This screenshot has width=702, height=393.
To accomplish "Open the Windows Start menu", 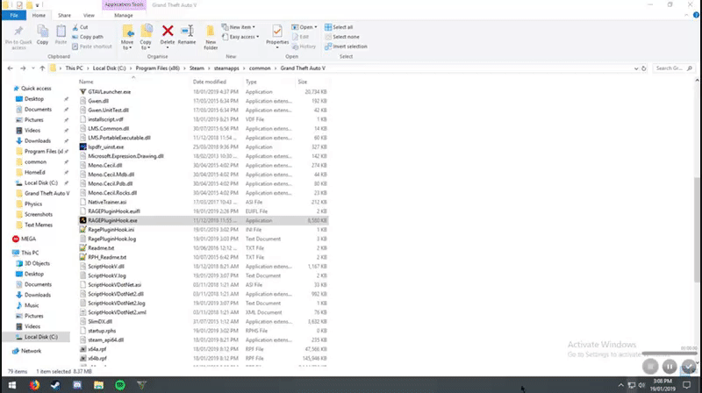I will click(12, 385).
